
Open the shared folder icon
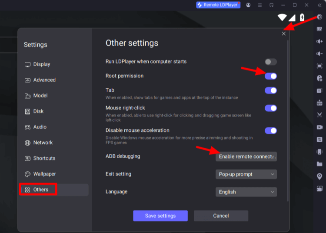click(319, 164)
